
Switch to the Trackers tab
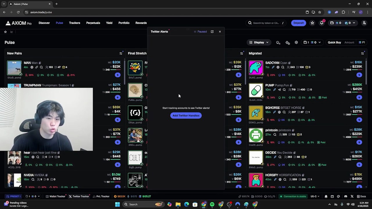pos(75,23)
